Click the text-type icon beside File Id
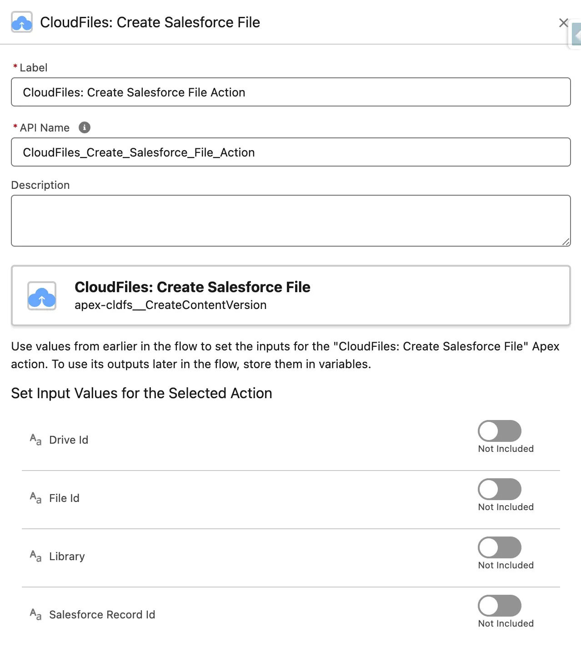This screenshot has height=648, width=581. point(35,498)
